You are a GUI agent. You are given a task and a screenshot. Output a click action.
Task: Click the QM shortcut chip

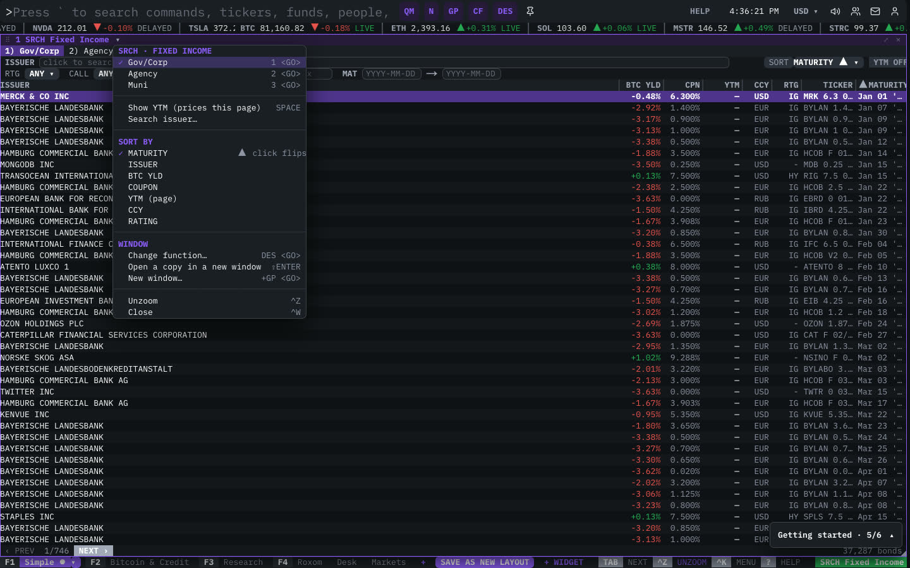pyautogui.click(x=409, y=11)
